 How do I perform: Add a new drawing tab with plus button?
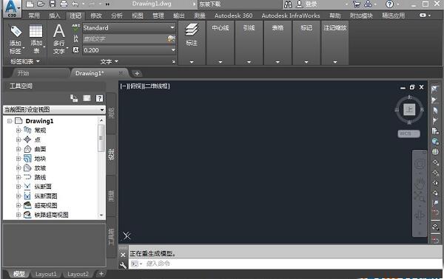pyautogui.click(x=137, y=73)
